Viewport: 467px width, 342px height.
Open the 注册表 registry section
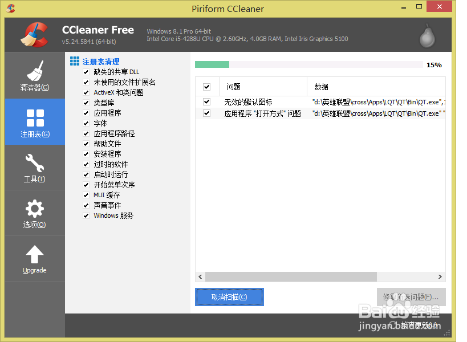point(35,121)
